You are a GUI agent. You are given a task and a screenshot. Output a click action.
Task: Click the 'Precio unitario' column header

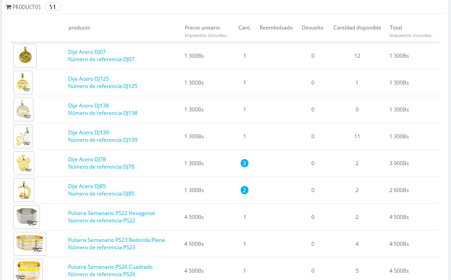pos(202,28)
